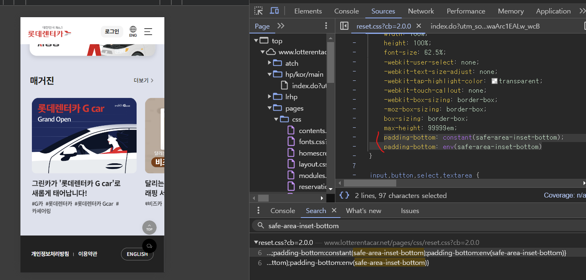Click the second magazine card 비즈카
Image resolution: width=586 pixels, height=280 pixels.
155,136
